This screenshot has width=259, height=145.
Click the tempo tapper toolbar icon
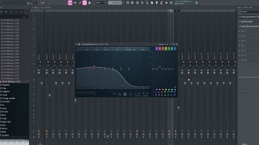click(x=161, y=3)
